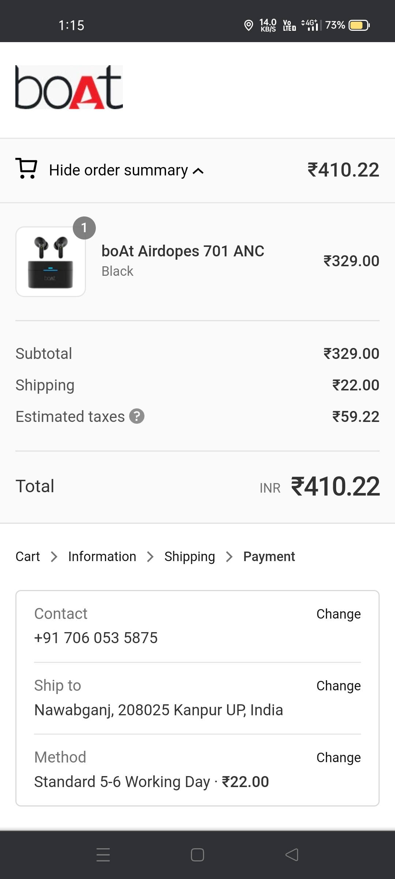Image resolution: width=395 pixels, height=879 pixels.
Task: Tap the boAt logo
Action: pos(69,87)
